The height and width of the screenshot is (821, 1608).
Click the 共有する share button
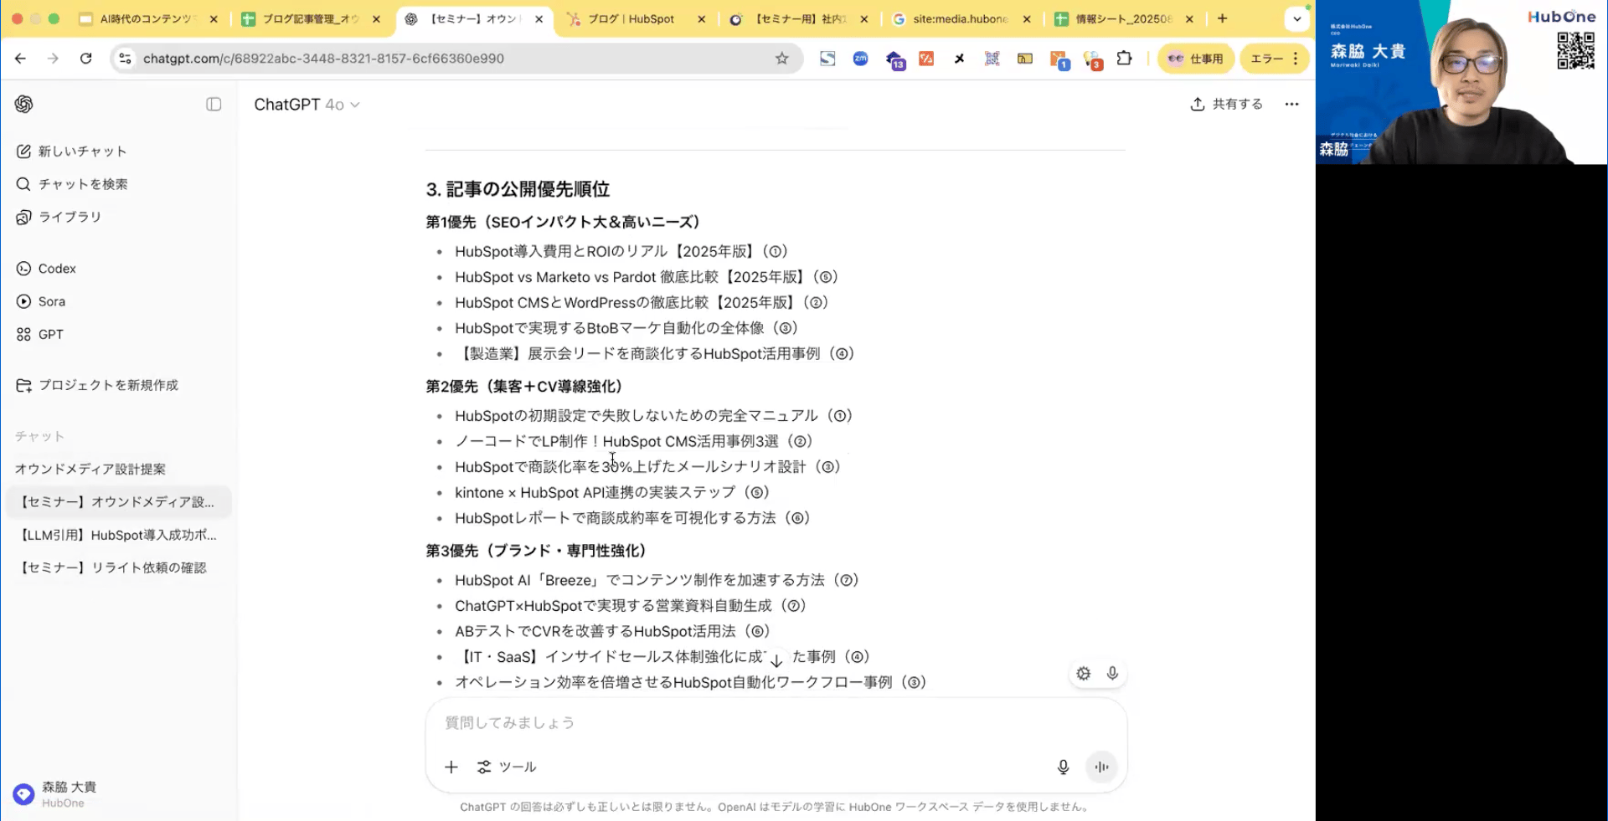1227,104
